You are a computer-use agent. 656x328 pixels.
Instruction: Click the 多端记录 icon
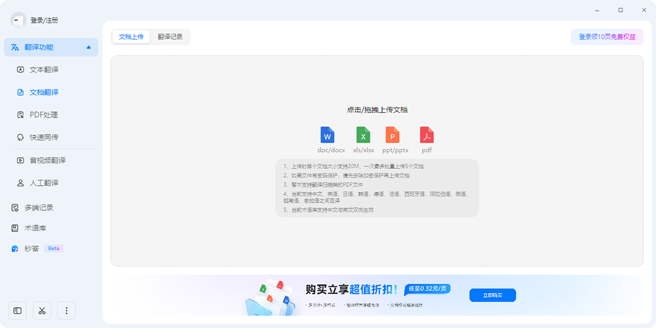[x=15, y=208]
